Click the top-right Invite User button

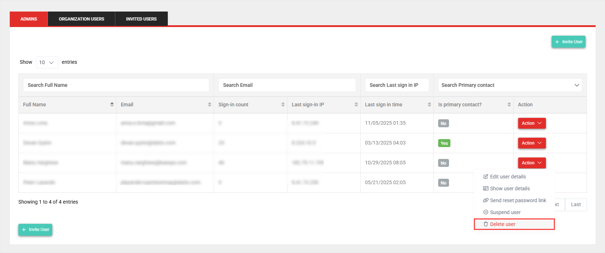[568, 42]
